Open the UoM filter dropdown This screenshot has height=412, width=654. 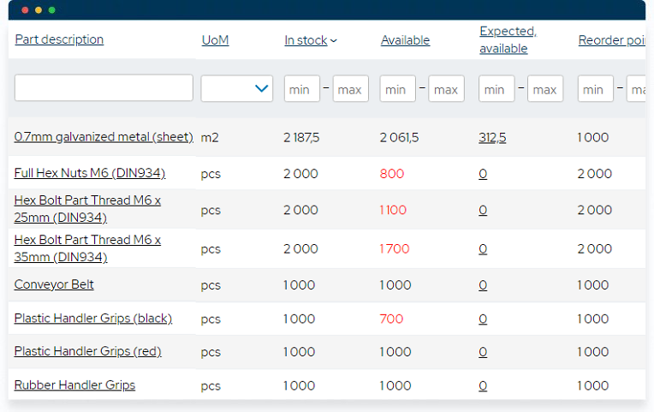pyautogui.click(x=237, y=88)
